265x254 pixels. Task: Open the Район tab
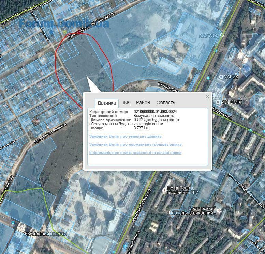tap(143, 102)
